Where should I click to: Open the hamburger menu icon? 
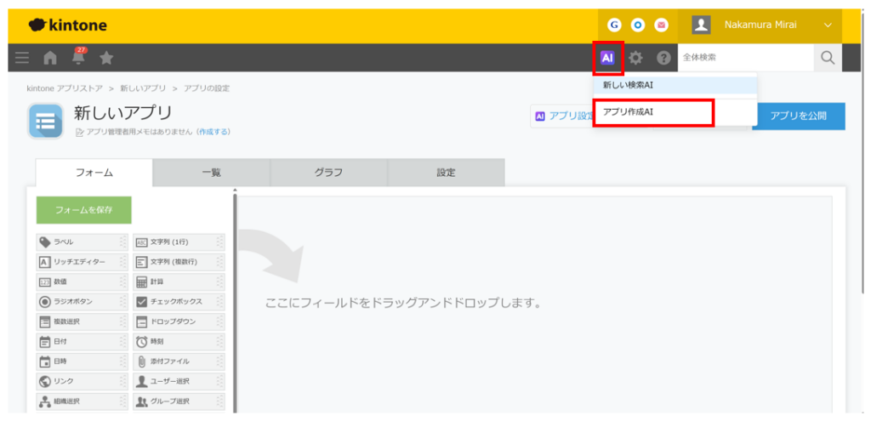(22, 58)
